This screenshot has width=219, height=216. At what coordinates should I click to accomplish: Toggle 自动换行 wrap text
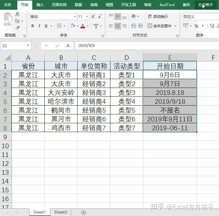[x=158, y=17]
